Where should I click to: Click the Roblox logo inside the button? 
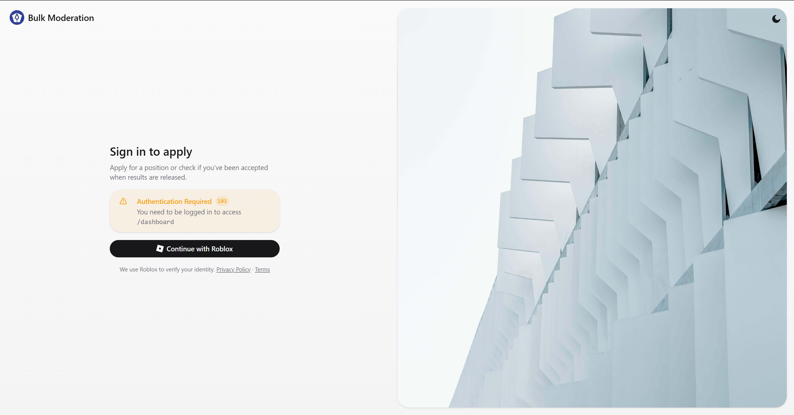tap(160, 249)
